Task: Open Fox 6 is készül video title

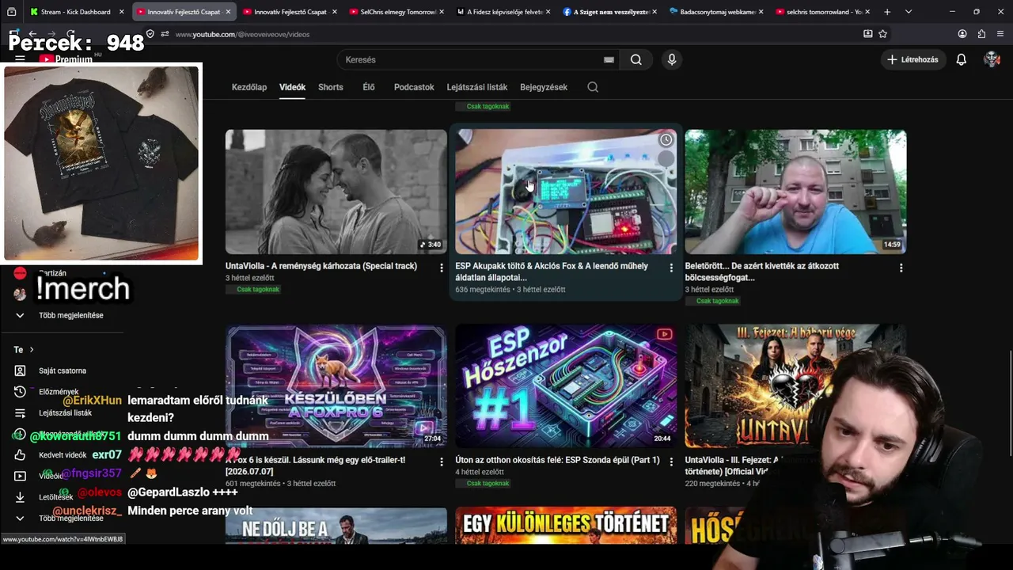Action: click(x=316, y=465)
